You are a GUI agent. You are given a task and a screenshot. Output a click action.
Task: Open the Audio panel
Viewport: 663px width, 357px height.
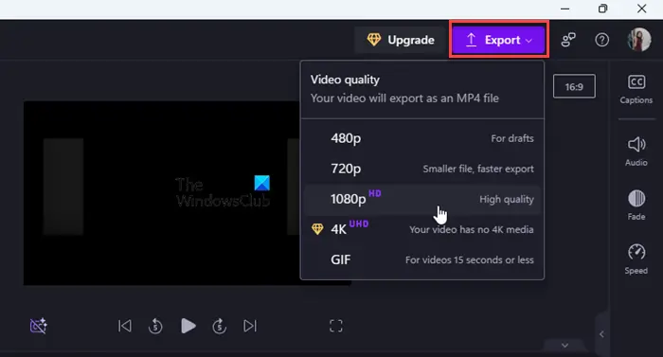(x=636, y=151)
